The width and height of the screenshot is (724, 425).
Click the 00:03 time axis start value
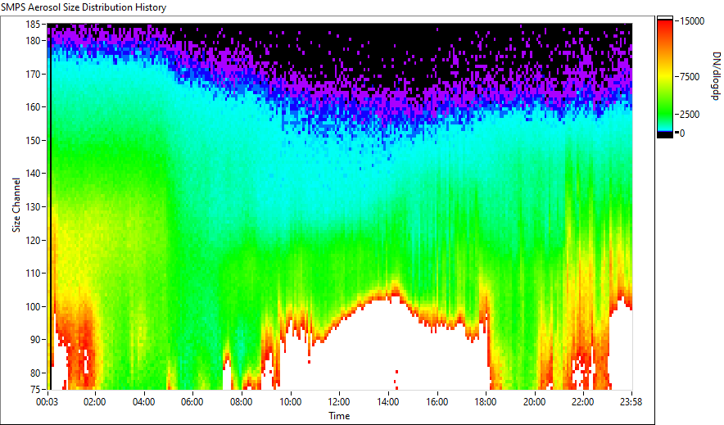point(48,402)
